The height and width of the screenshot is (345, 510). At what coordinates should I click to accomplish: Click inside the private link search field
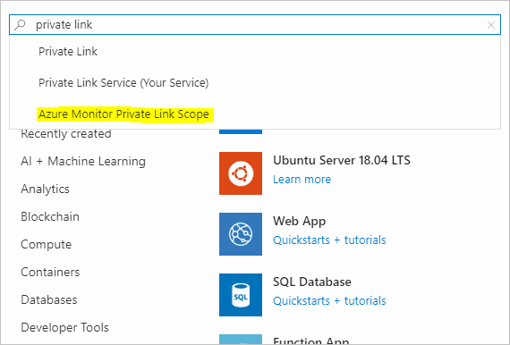tap(255, 25)
